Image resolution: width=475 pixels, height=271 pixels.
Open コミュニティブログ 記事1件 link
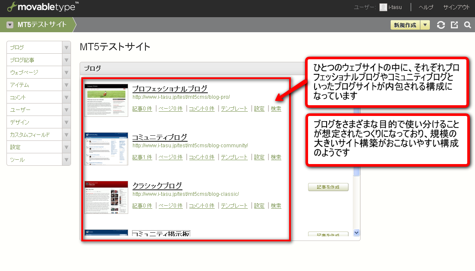142,157
